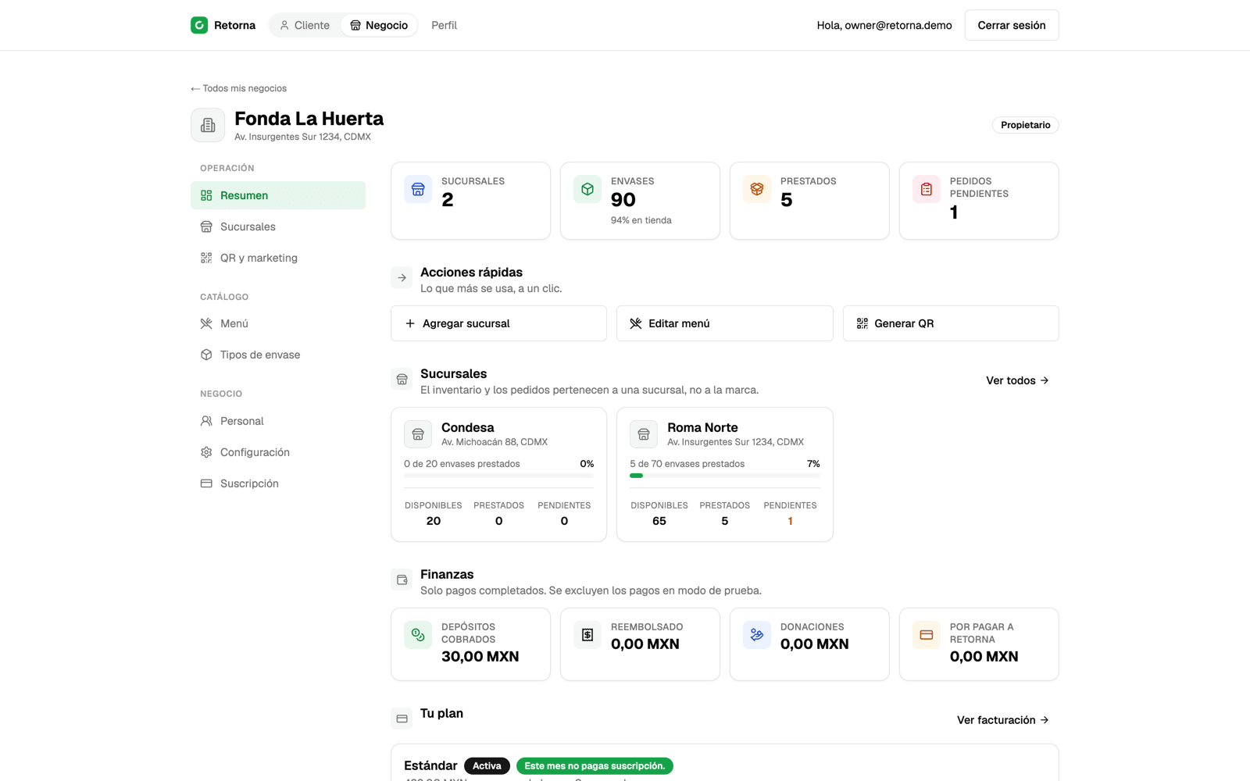This screenshot has height=781, width=1250.
Task: Click the Prestados package icon
Action: point(757,189)
